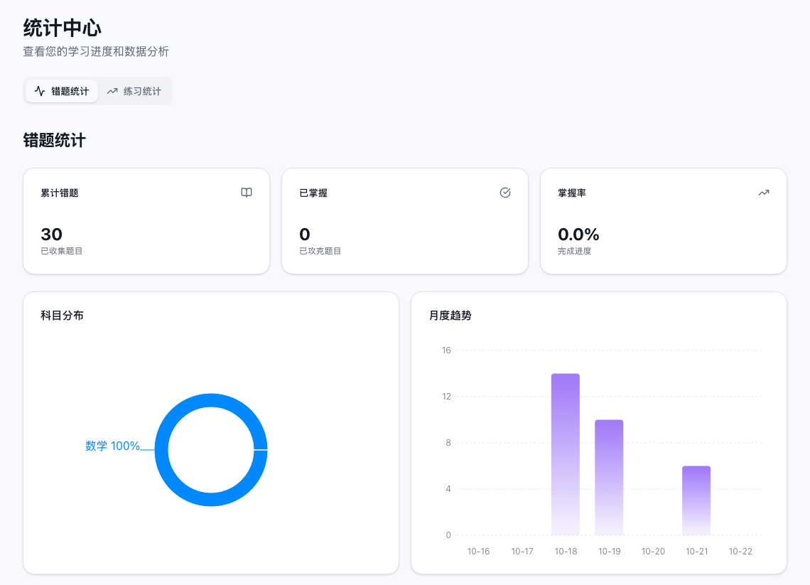
Task: Select the 10-19 bar in 月度趋势
Action: 609,478
